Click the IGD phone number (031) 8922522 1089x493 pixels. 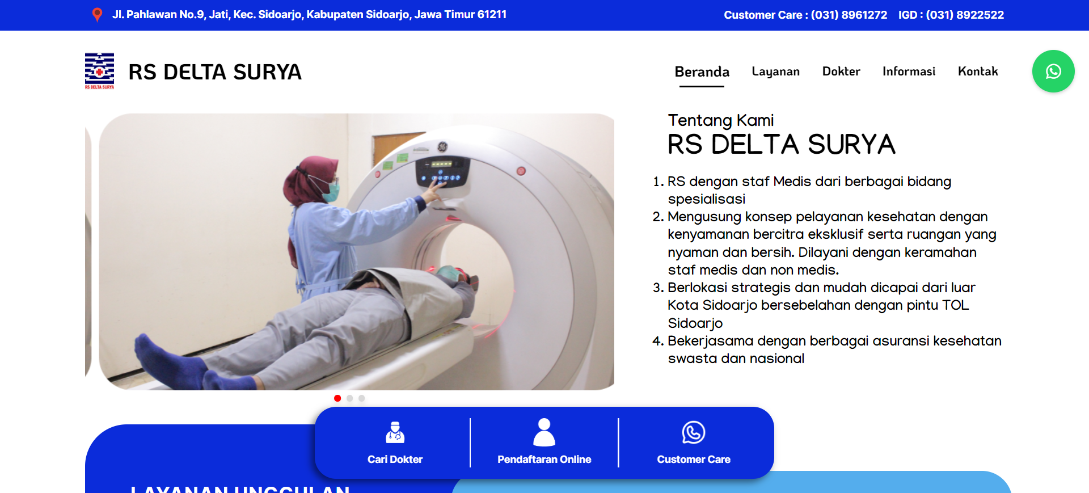point(965,15)
